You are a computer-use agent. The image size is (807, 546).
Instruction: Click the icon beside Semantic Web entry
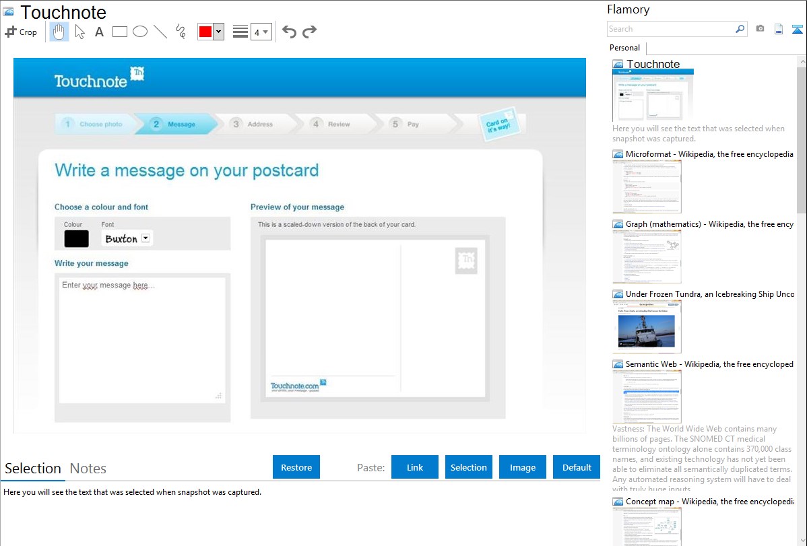click(x=618, y=364)
